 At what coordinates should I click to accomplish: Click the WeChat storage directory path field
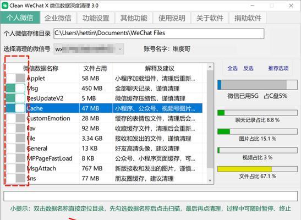tap(159, 34)
